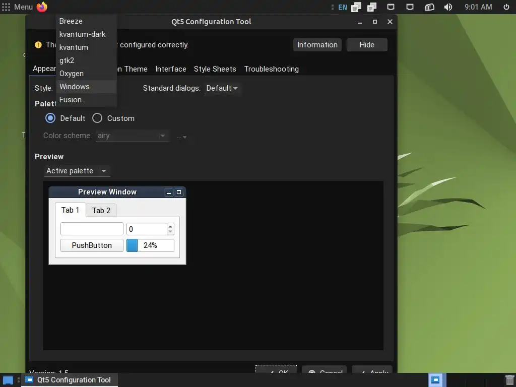Click the 24% progress bar in preview

coord(150,245)
